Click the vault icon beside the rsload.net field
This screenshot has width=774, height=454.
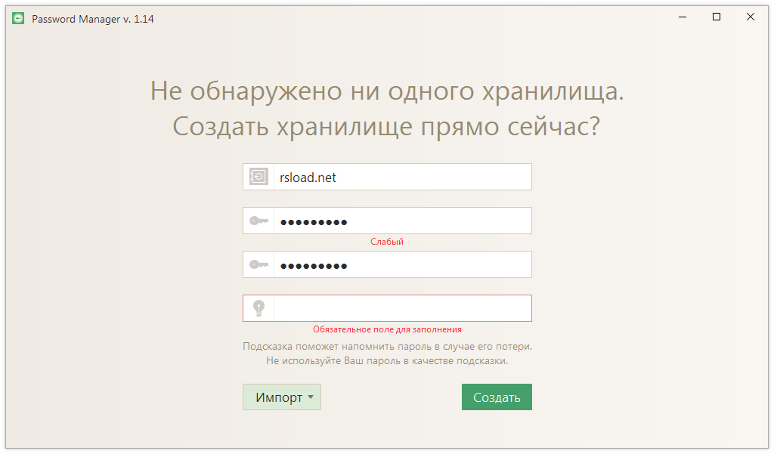pos(258,176)
